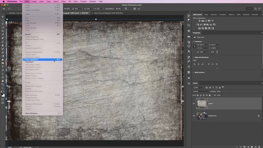Switch to the Swatches tab
This screenshot has width=263, height=148.
pos(214,15)
